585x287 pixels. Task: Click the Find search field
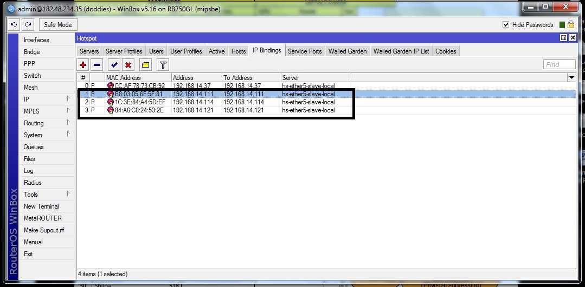coord(560,65)
